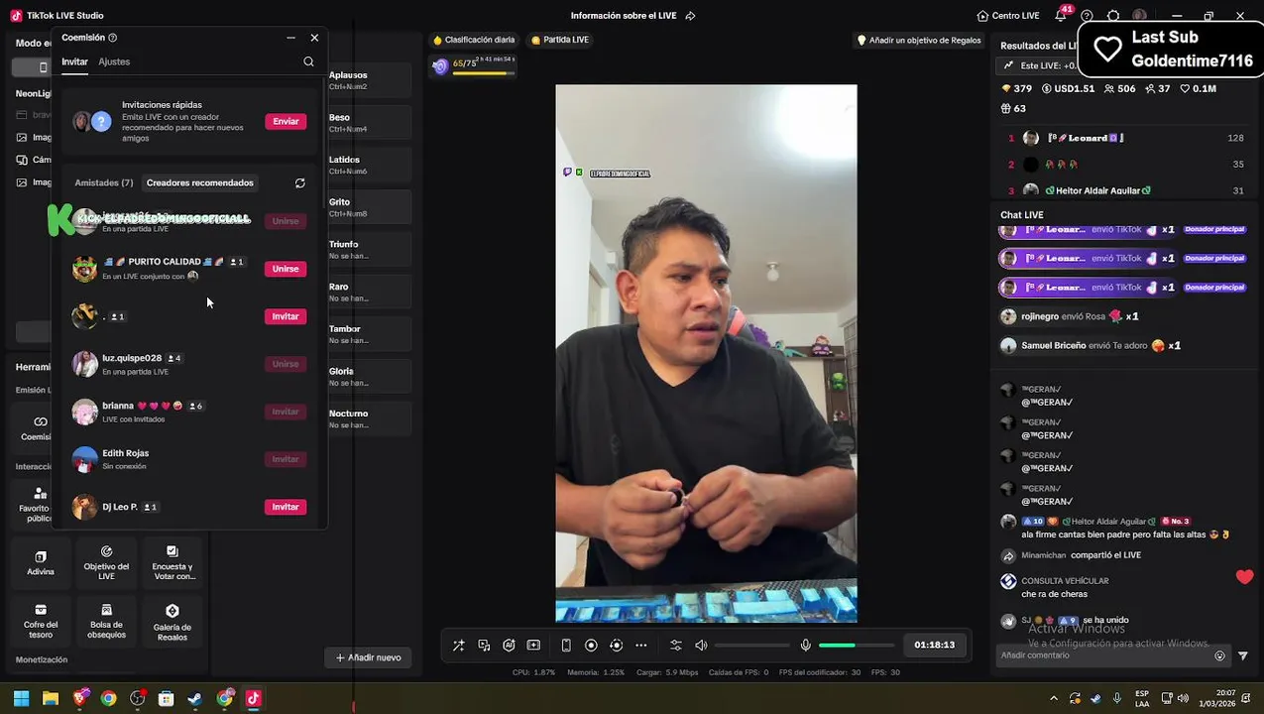Screen dimensions: 1264x714
Task: Click in the Añadir comentario field
Action: [x=1102, y=655]
